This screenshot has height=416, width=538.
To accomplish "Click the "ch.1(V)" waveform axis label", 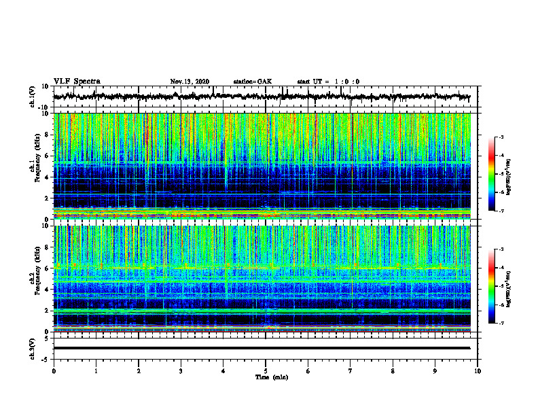I will click(33, 97).
